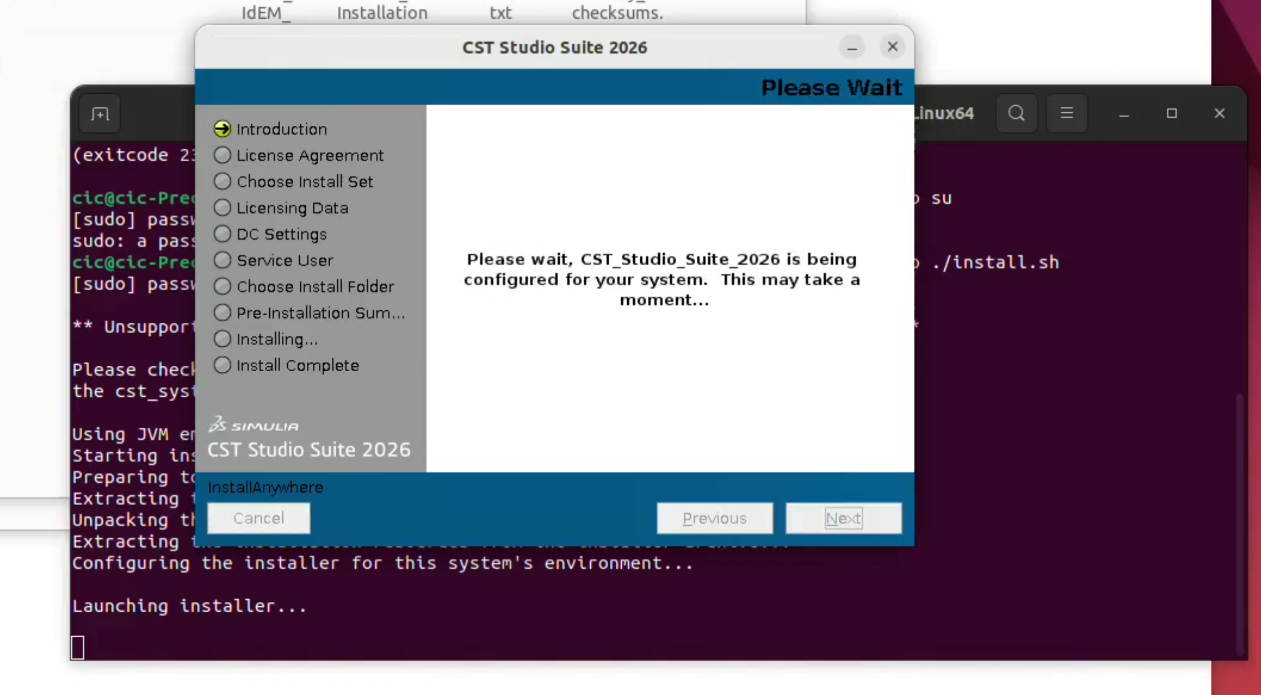1261x695 pixels.
Task: Click the Pre-Installation Sum... label
Action: click(x=320, y=313)
